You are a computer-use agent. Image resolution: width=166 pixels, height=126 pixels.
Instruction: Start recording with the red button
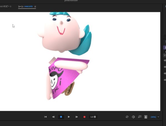pyautogui.click(x=84, y=117)
